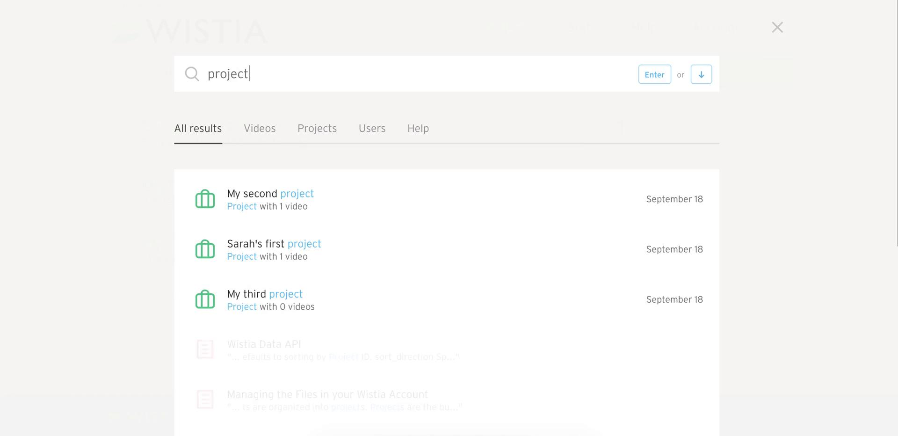Click briefcase icon for Sarah's first project

205,249
